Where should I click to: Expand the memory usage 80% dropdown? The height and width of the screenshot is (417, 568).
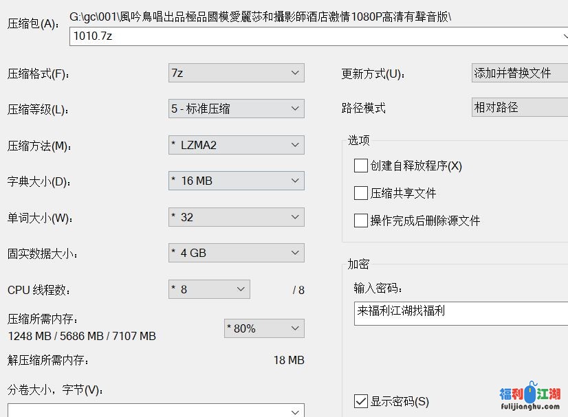point(264,328)
